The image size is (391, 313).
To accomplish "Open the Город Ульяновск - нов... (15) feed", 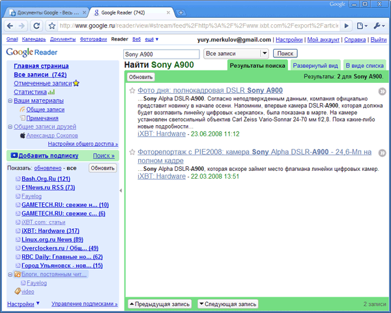I will click(x=62, y=265).
